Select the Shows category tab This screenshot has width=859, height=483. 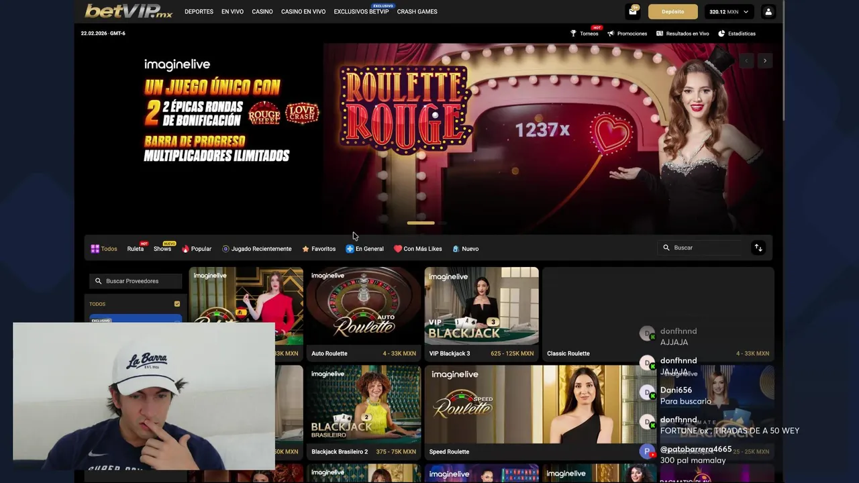coord(162,249)
